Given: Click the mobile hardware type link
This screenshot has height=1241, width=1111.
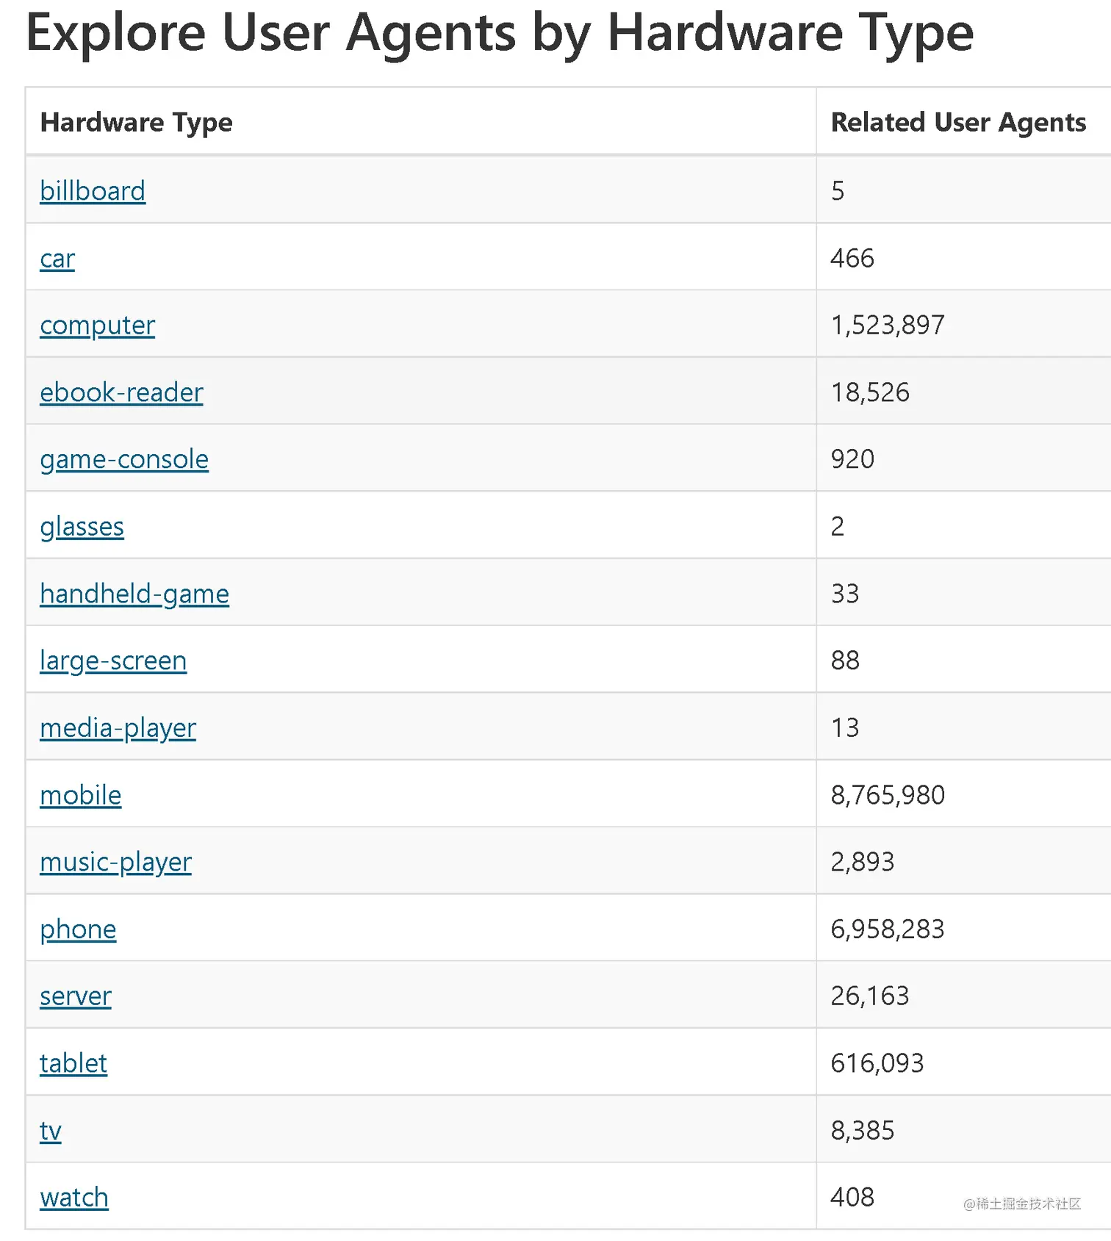Looking at the screenshot, I should [81, 795].
